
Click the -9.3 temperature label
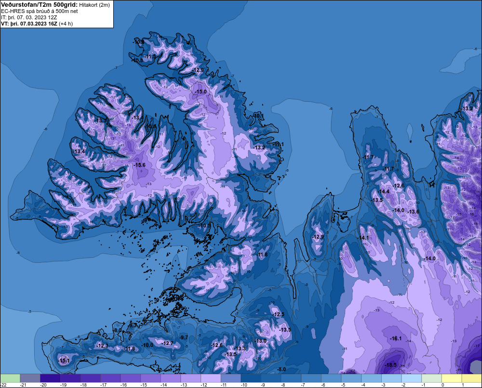tap(133, 325)
